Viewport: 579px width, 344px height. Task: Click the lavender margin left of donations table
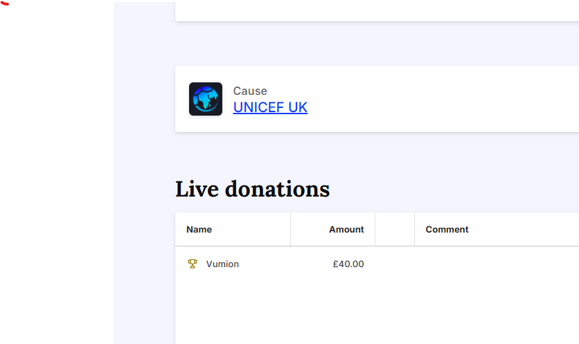tap(144, 277)
